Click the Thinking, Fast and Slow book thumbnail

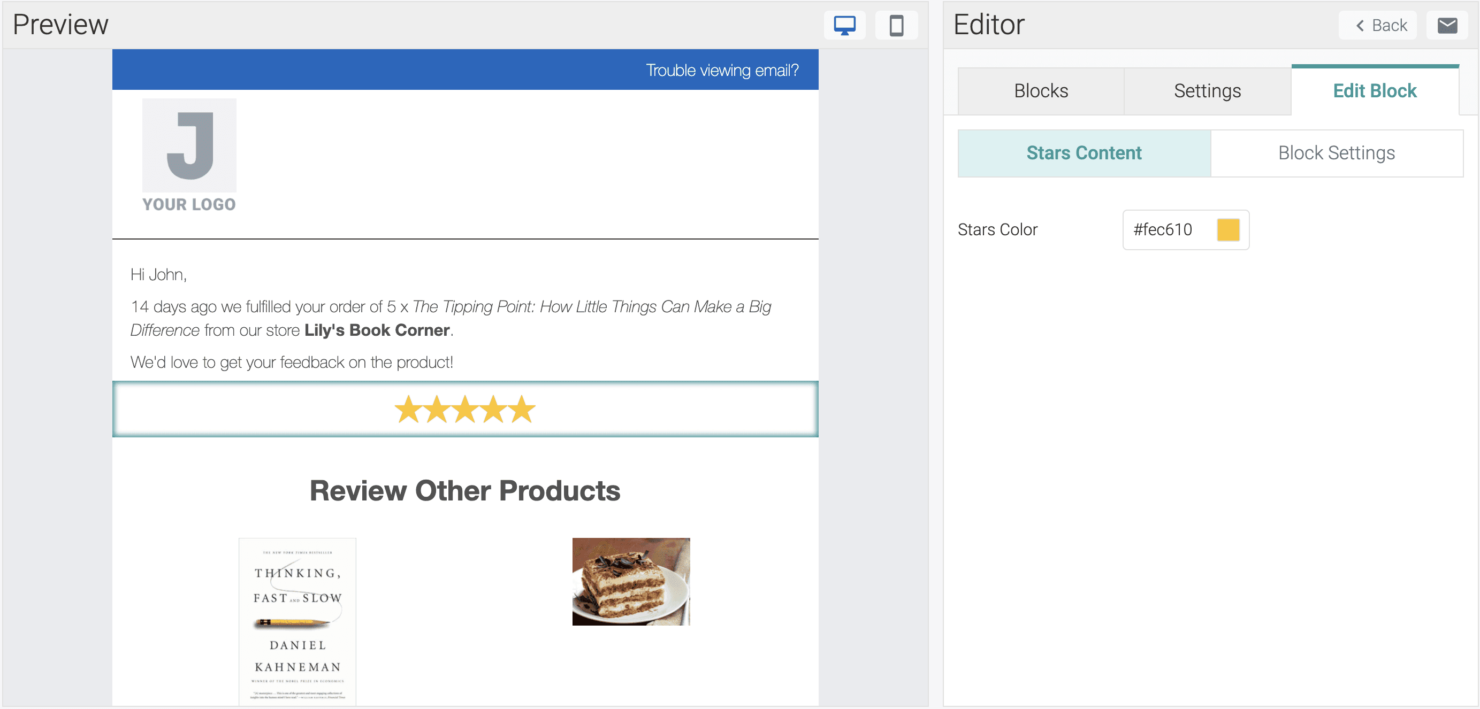coord(297,621)
